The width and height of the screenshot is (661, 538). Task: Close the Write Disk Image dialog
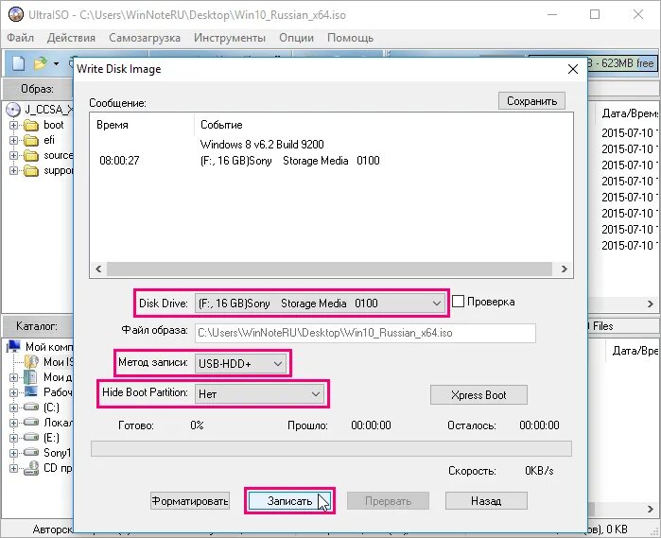572,69
